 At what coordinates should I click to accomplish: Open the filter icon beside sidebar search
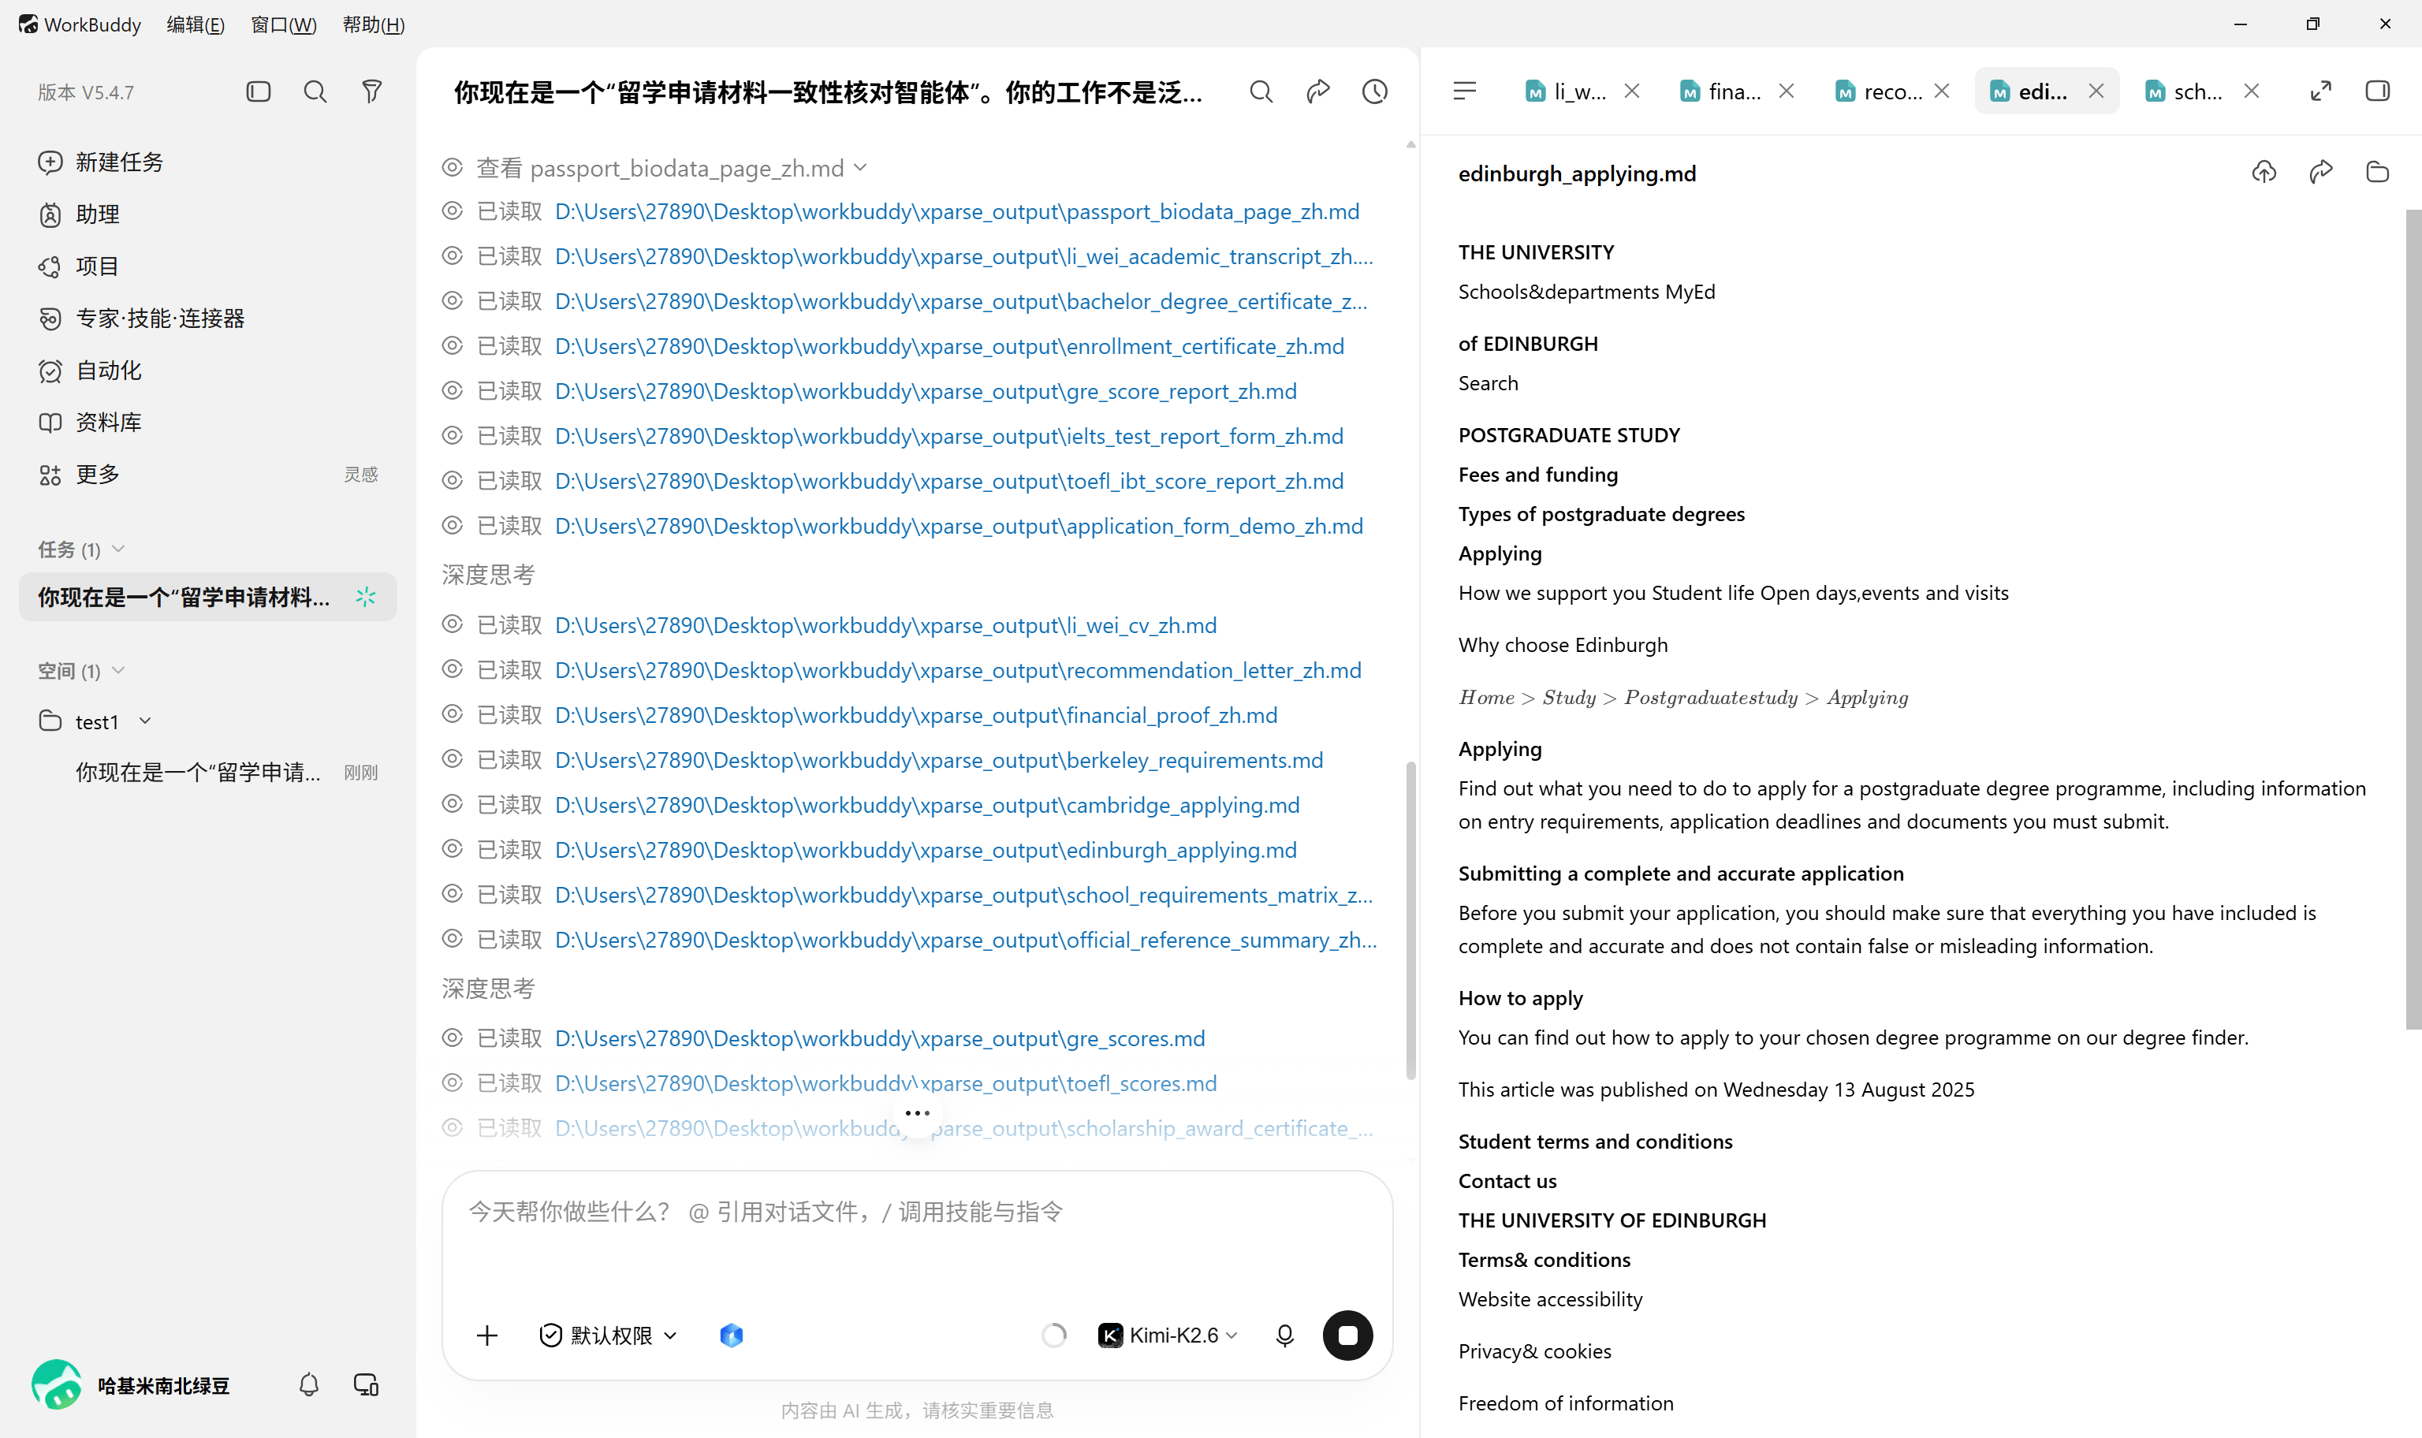pyautogui.click(x=372, y=92)
